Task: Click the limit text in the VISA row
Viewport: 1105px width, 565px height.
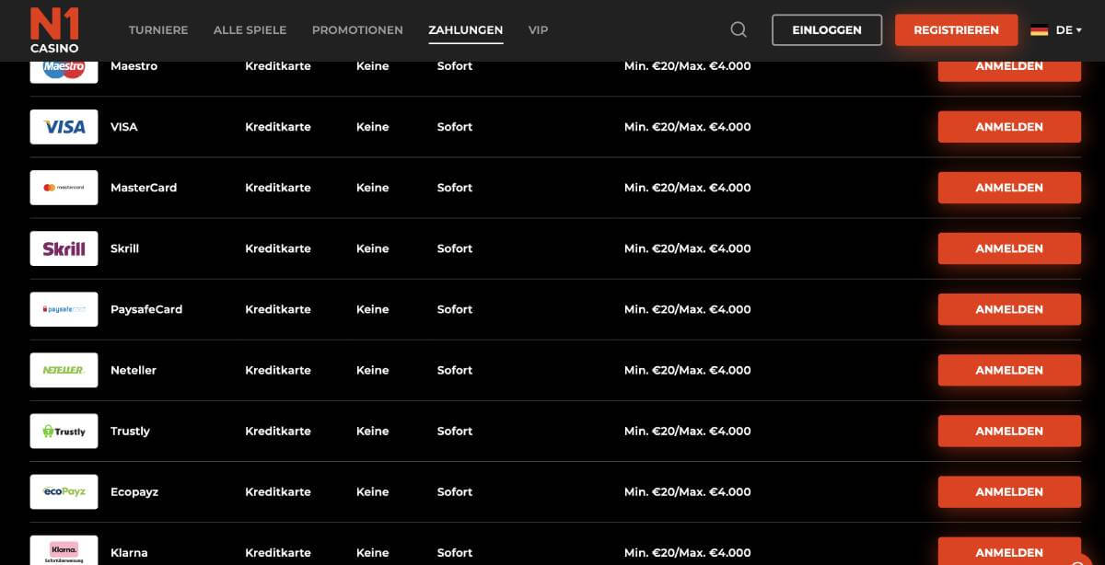Action: point(688,127)
